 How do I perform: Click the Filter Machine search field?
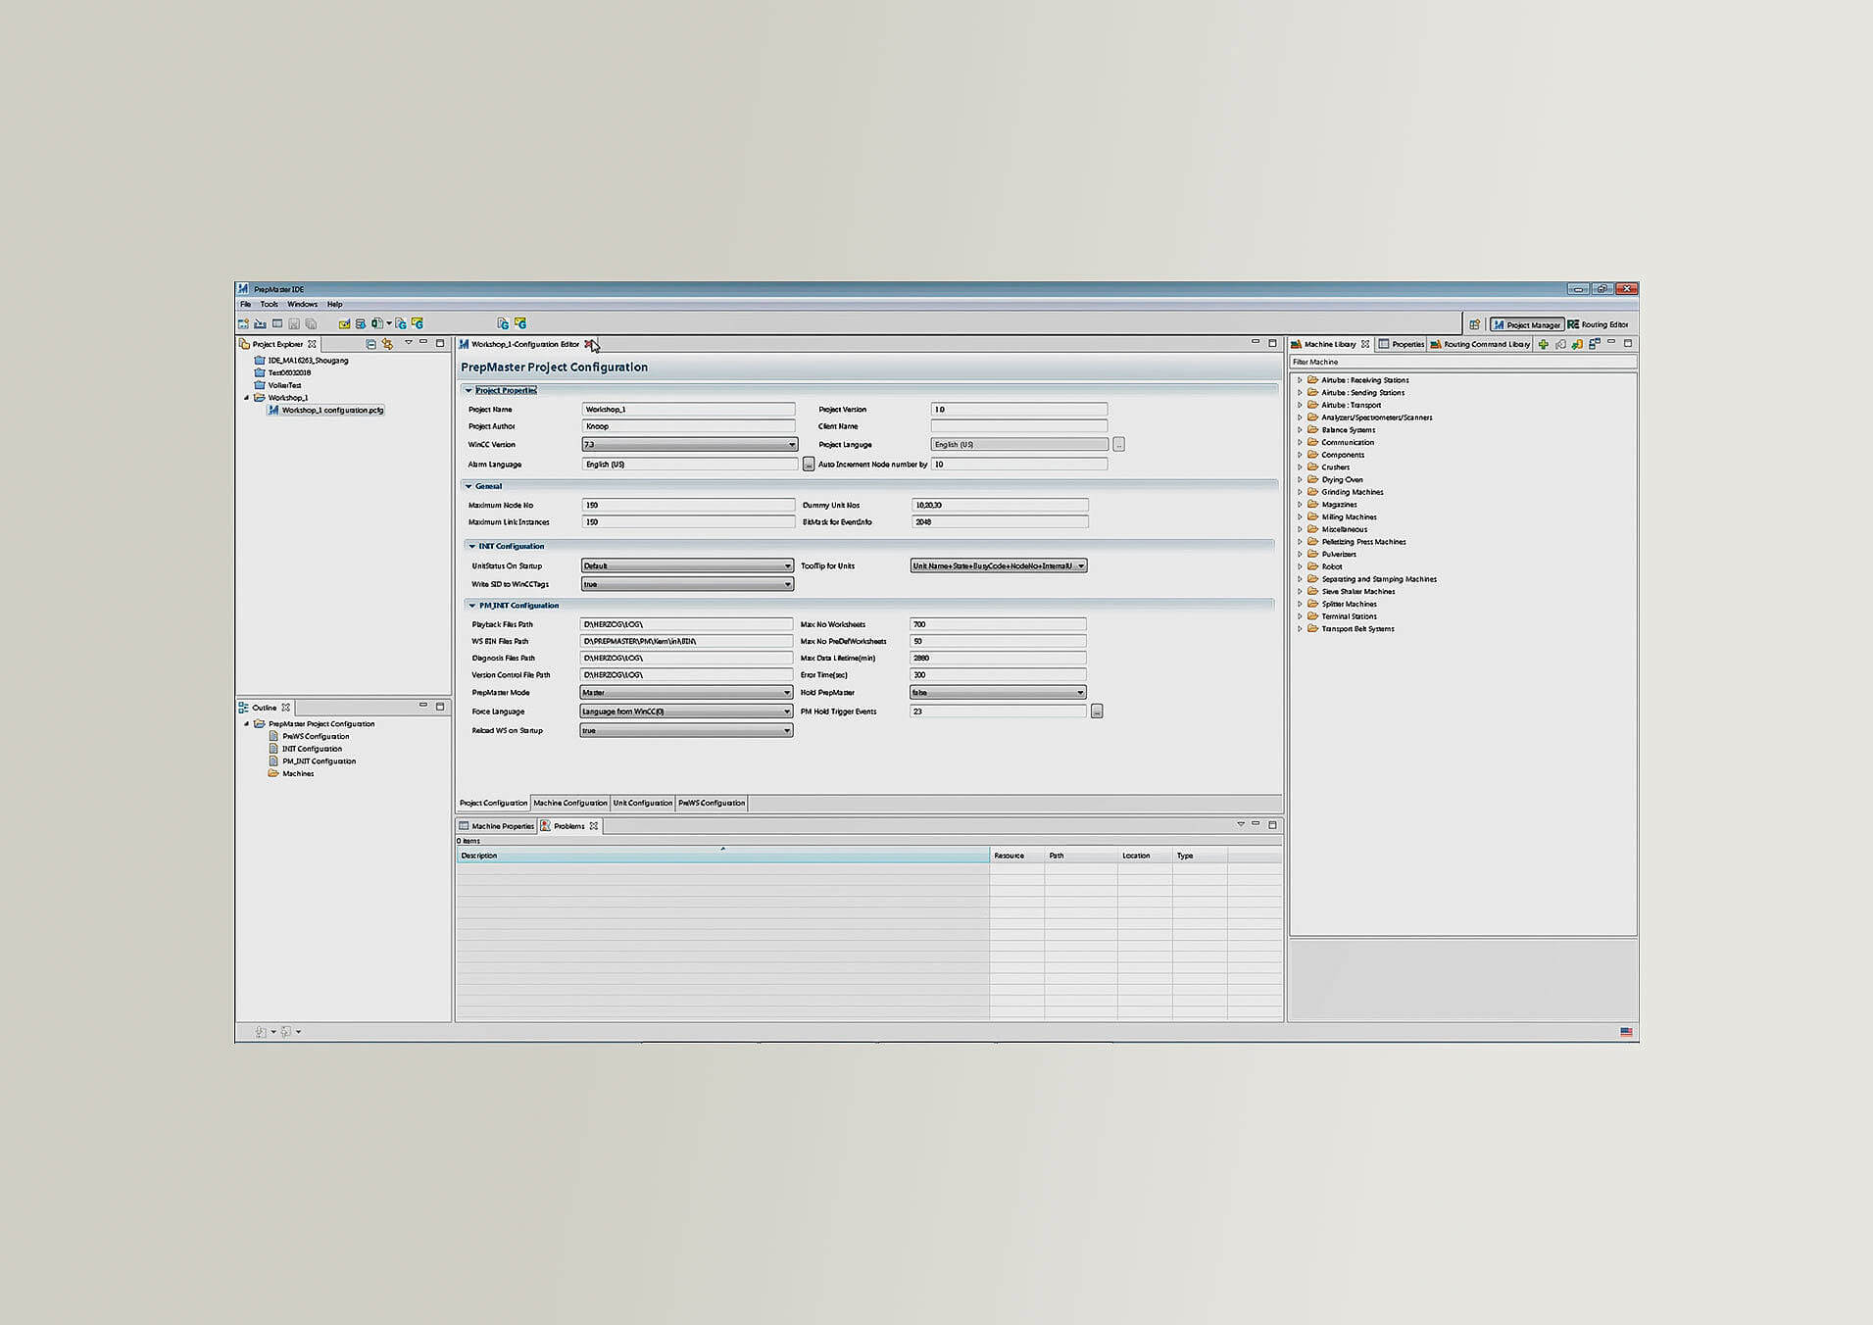click(1462, 362)
